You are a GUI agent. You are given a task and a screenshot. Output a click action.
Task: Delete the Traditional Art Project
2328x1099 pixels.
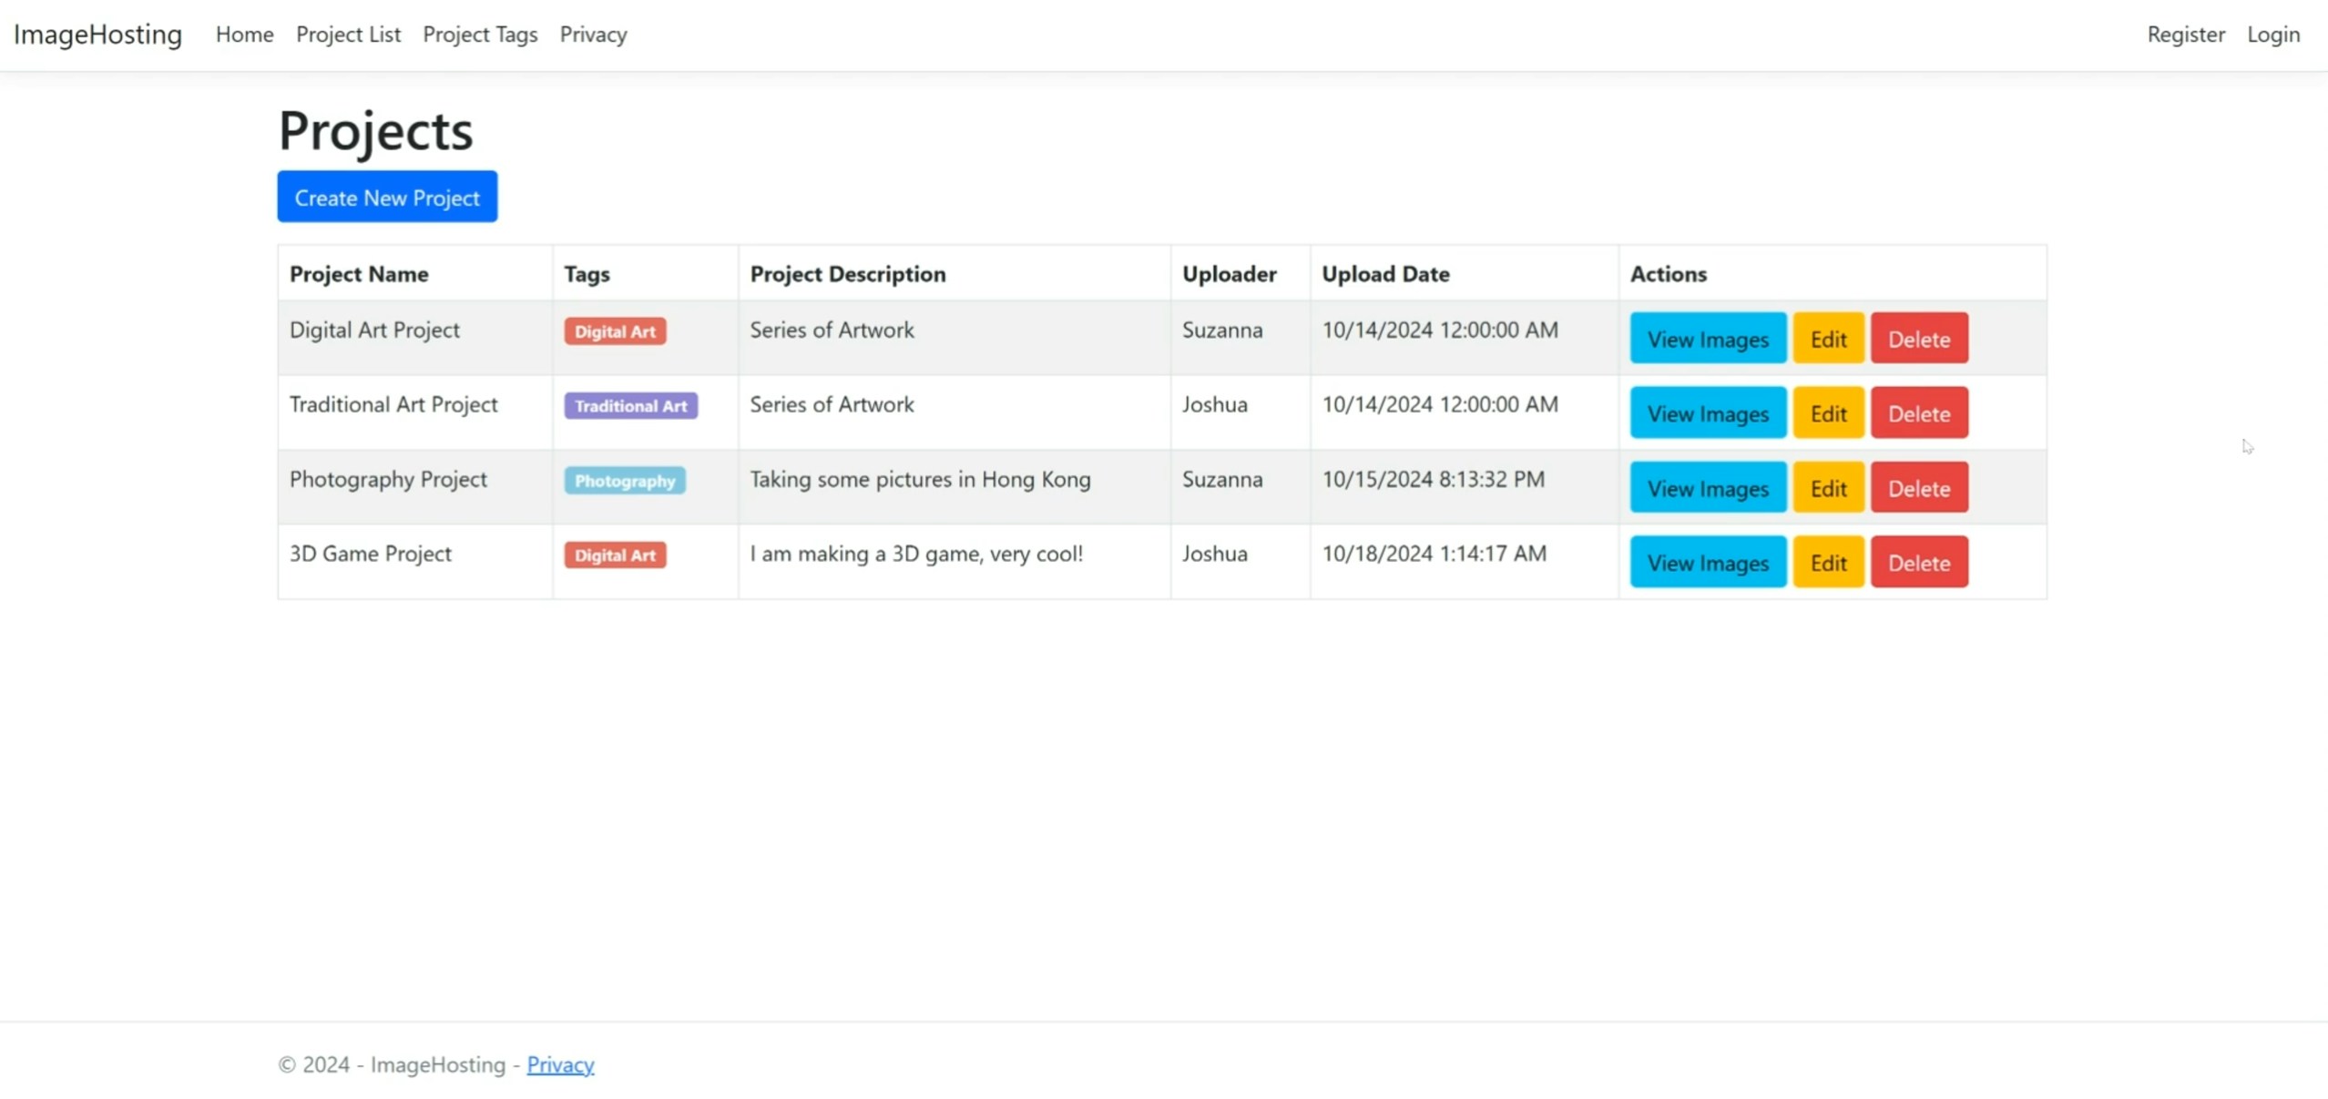pos(1918,413)
